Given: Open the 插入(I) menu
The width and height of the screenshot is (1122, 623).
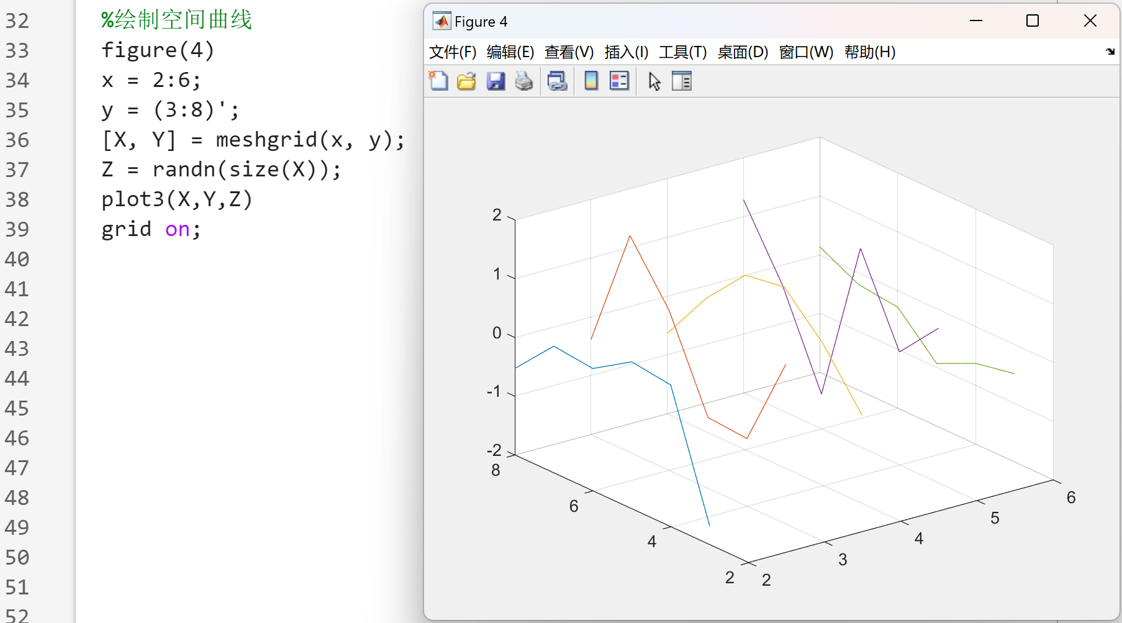Looking at the screenshot, I should click(x=627, y=52).
